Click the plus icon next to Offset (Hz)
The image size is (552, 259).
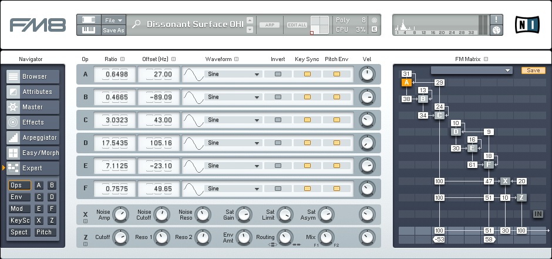click(174, 59)
